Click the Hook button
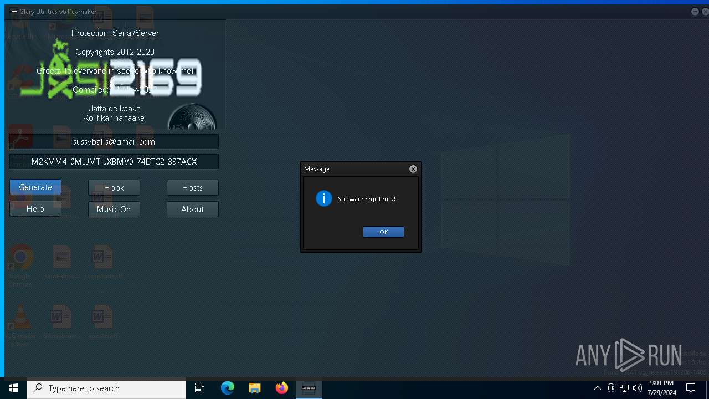The image size is (709, 399). 114,187
